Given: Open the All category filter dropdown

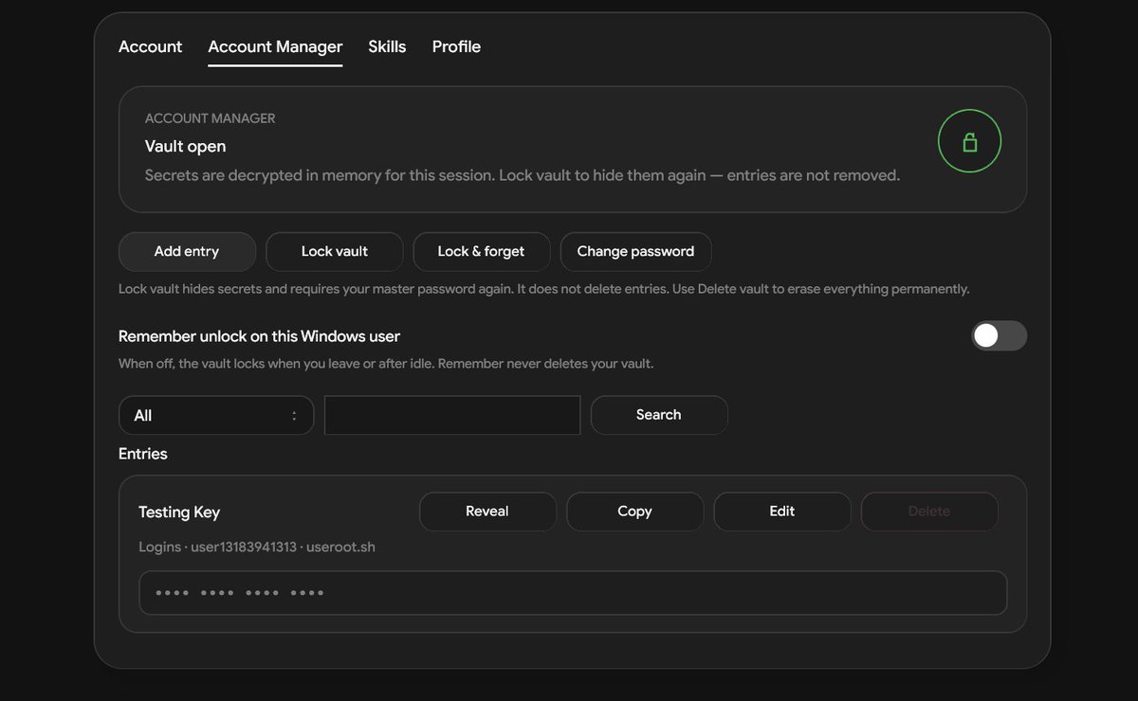Looking at the screenshot, I should click(x=216, y=415).
